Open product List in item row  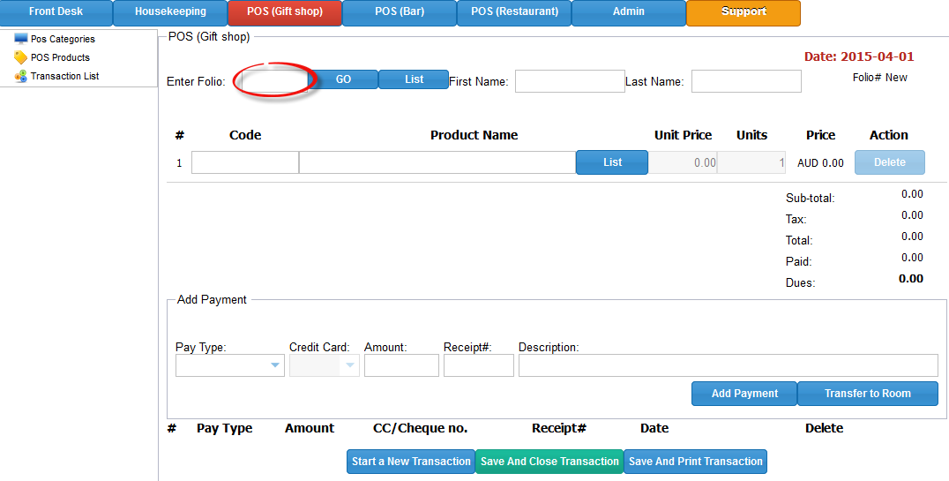pos(612,162)
